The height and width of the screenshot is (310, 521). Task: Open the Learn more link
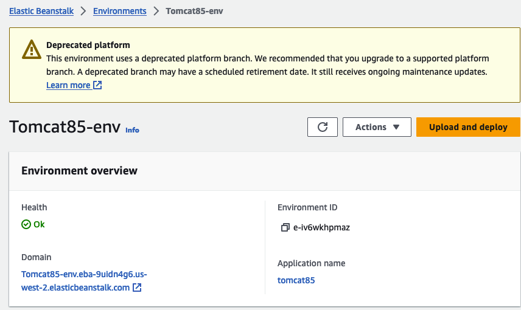click(x=68, y=85)
